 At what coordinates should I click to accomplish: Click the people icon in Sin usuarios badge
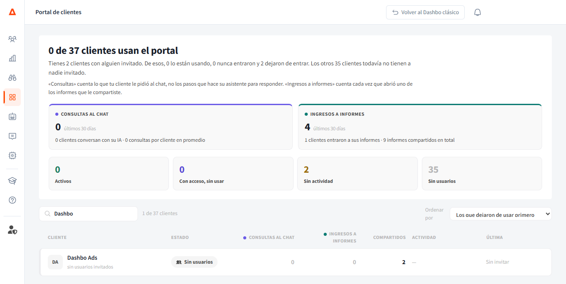click(x=179, y=262)
